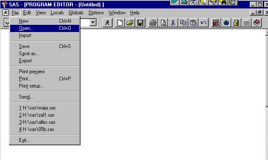Screen dimensions: 268x160
Task: Open the Help menu
Action: (135, 13)
